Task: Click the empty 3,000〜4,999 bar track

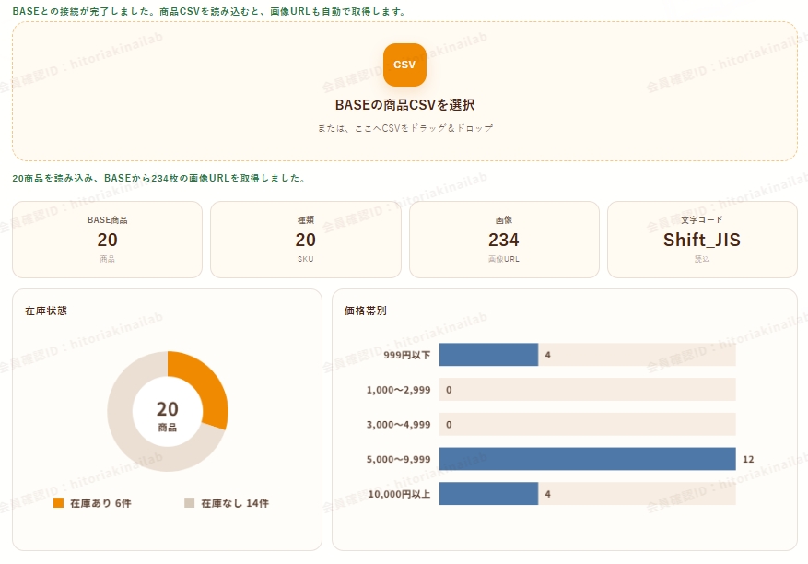Action: [x=588, y=424]
